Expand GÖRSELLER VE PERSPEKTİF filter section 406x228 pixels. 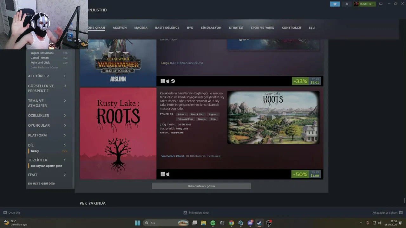(47, 88)
